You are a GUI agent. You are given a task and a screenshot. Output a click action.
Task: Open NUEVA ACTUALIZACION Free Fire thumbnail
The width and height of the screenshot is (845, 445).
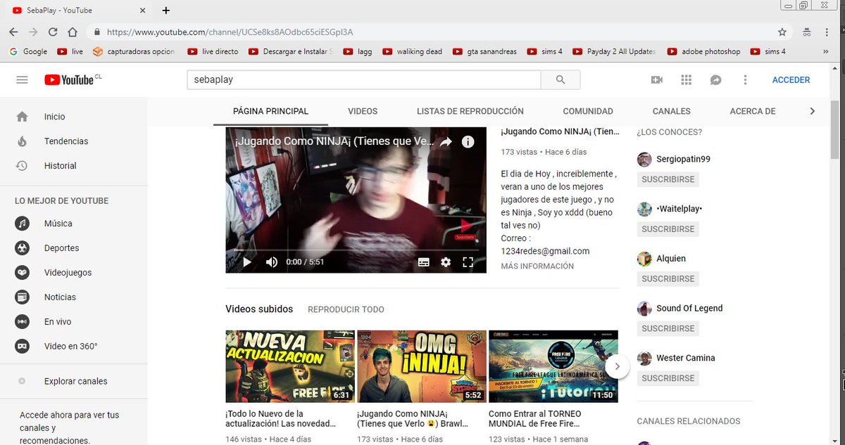[x=290, y=366]
